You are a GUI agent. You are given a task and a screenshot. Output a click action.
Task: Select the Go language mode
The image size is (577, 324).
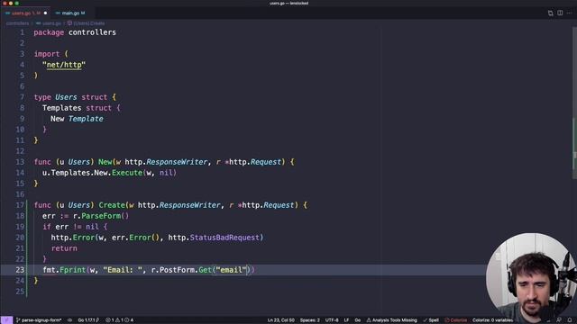click(357, 320)
